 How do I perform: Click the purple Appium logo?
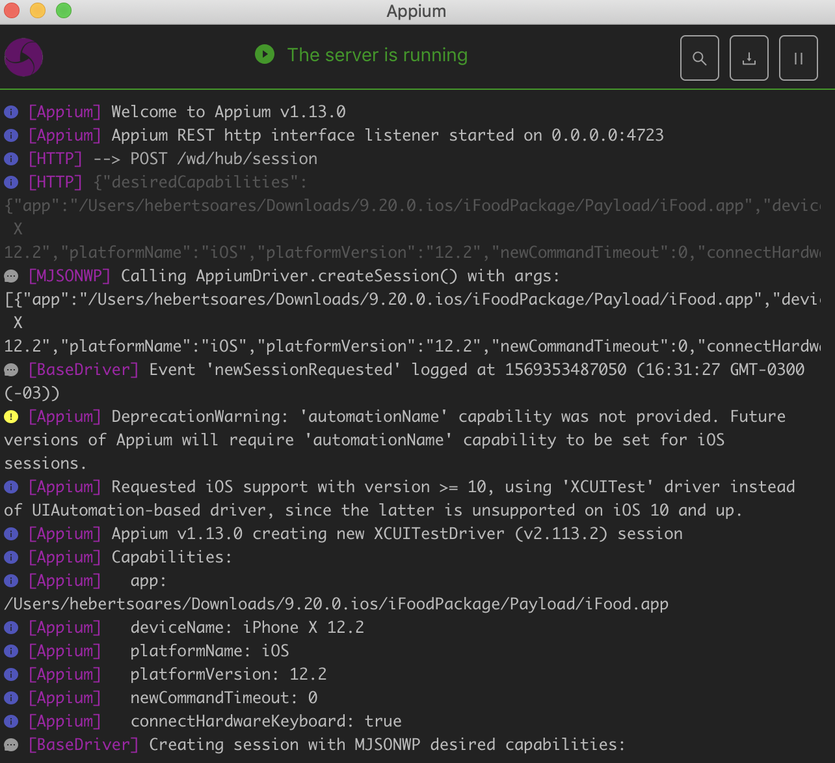(x=23, y=57)
